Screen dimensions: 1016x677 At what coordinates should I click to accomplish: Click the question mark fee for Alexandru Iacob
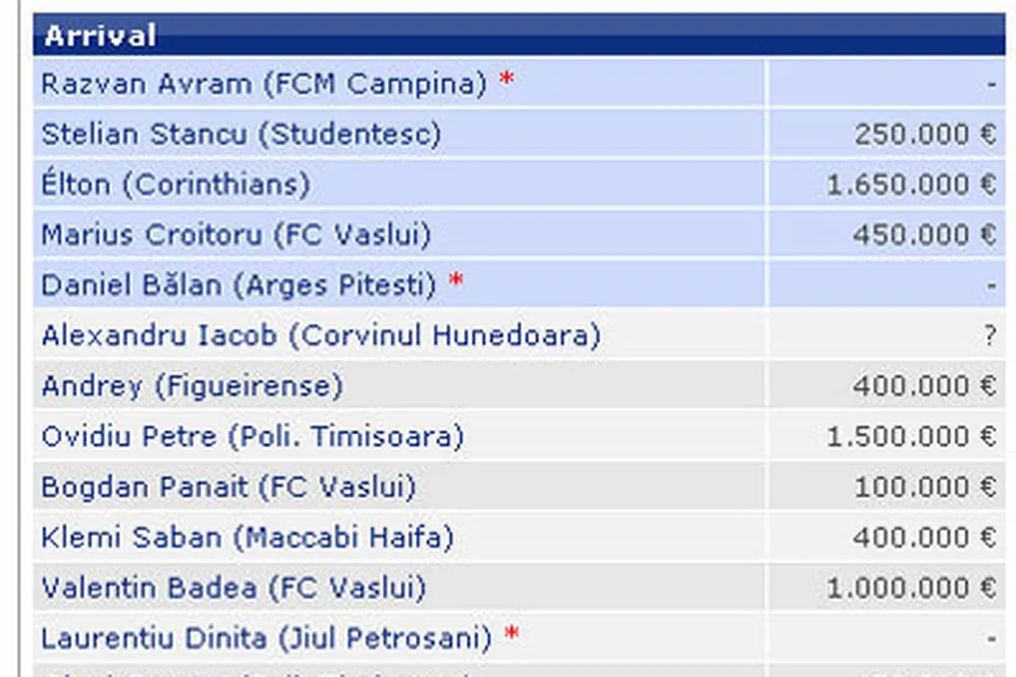tap(989, 336)
